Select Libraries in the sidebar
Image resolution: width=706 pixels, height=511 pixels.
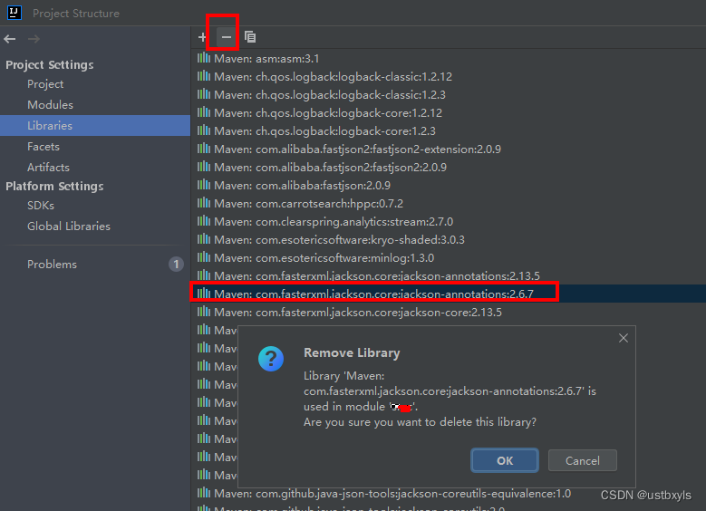(95, 126)
